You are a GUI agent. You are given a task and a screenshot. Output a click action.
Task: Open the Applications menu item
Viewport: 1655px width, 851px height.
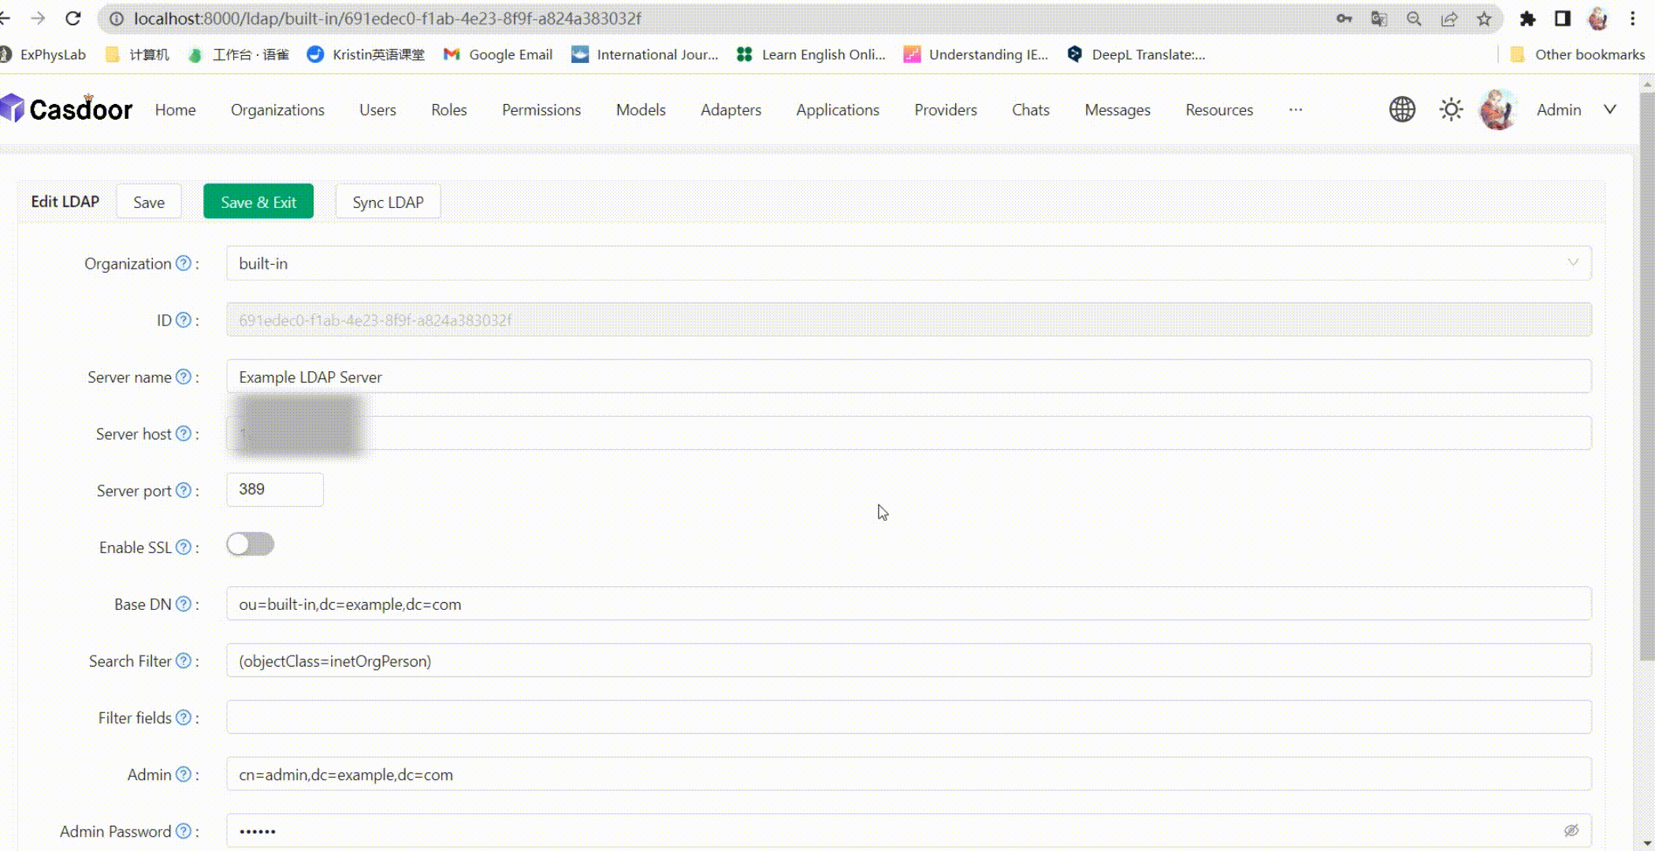tap(837, 110)
